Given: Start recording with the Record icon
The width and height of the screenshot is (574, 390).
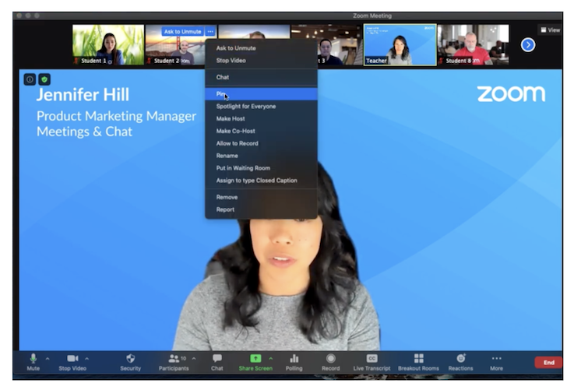Looking at the screenshot, I should point(330,359).
